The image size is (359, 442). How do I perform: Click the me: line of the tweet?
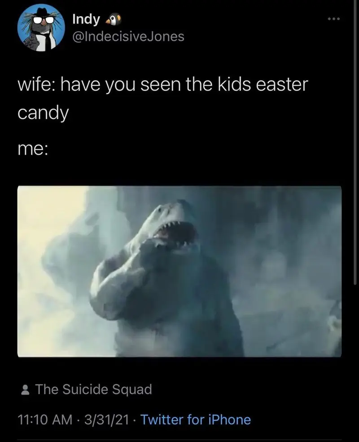[x=33, y=149]
